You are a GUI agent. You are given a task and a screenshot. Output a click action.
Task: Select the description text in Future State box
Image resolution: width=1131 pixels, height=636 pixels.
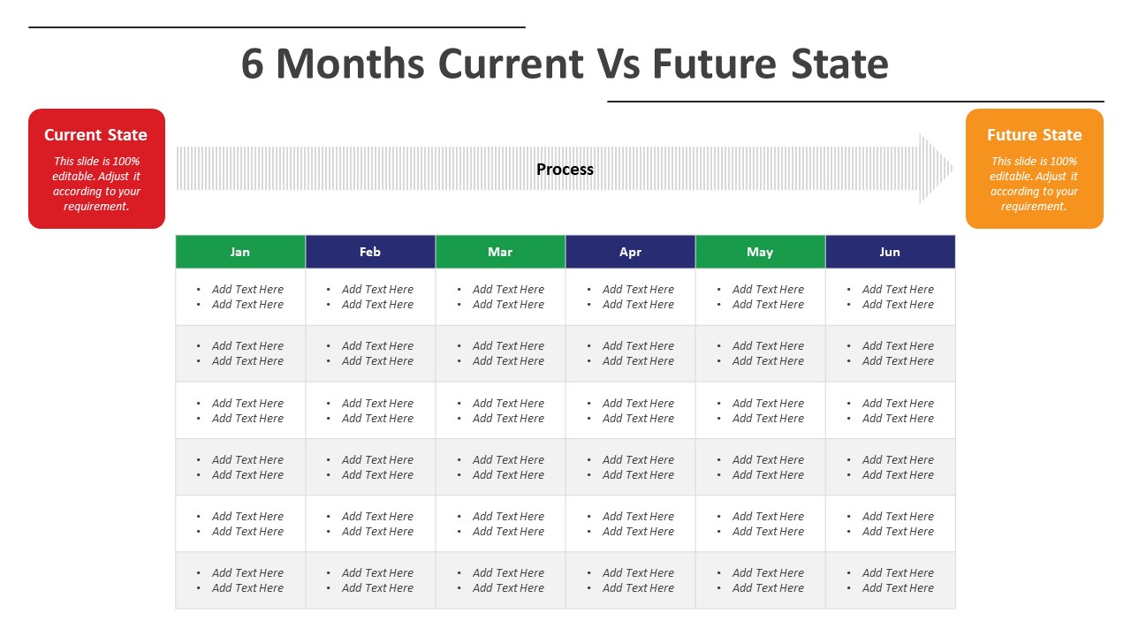pyautogui.click(x=1034, y=184)
